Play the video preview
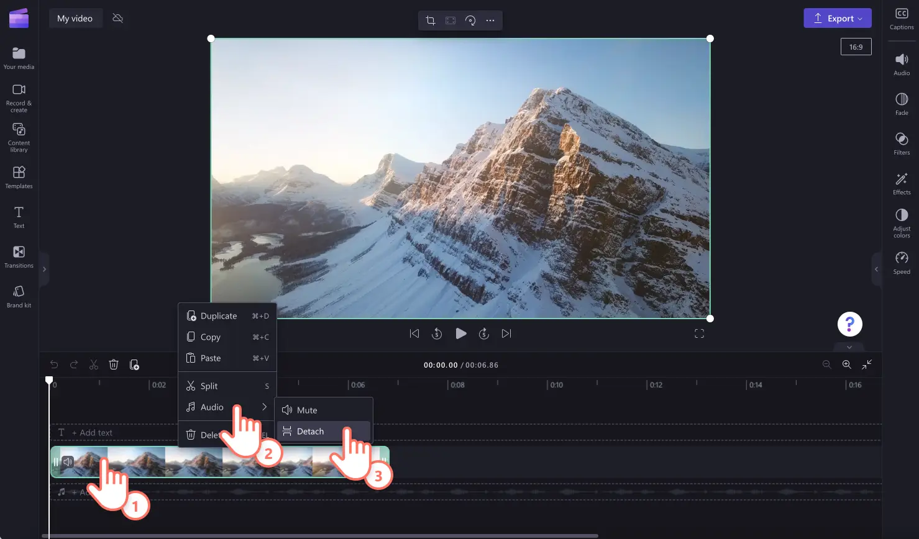This screenshot has height=539, width=919. (x=460, y=333)
